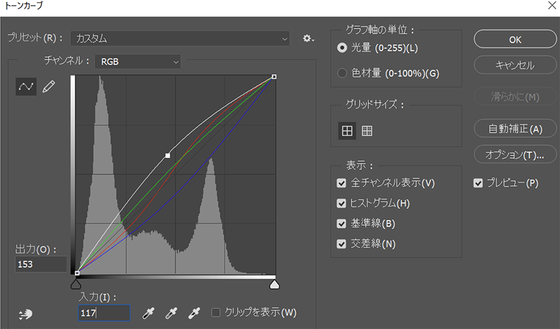Focus the 出力 field showing 153
The width and height of the screenshot is (560, 329).
[40, 264]
